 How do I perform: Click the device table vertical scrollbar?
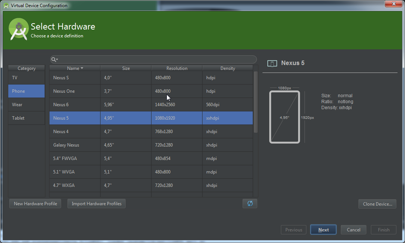coord(256,102)
